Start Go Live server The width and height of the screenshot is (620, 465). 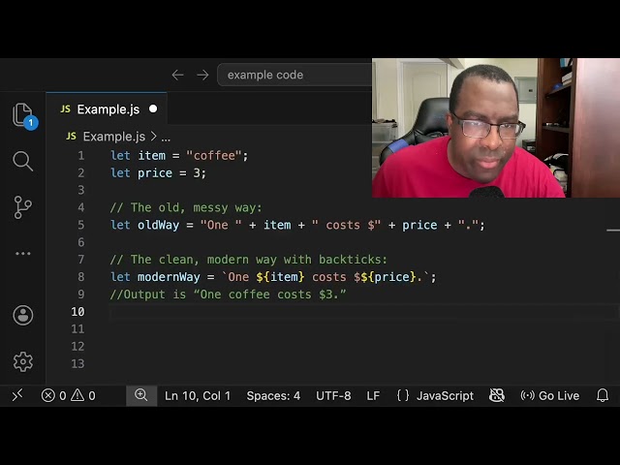point(550,396)
